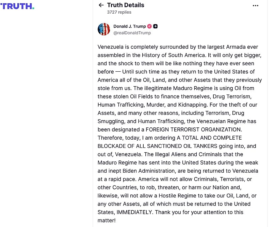Click the plus follow icon beside Trump's name

pos(156,26)
